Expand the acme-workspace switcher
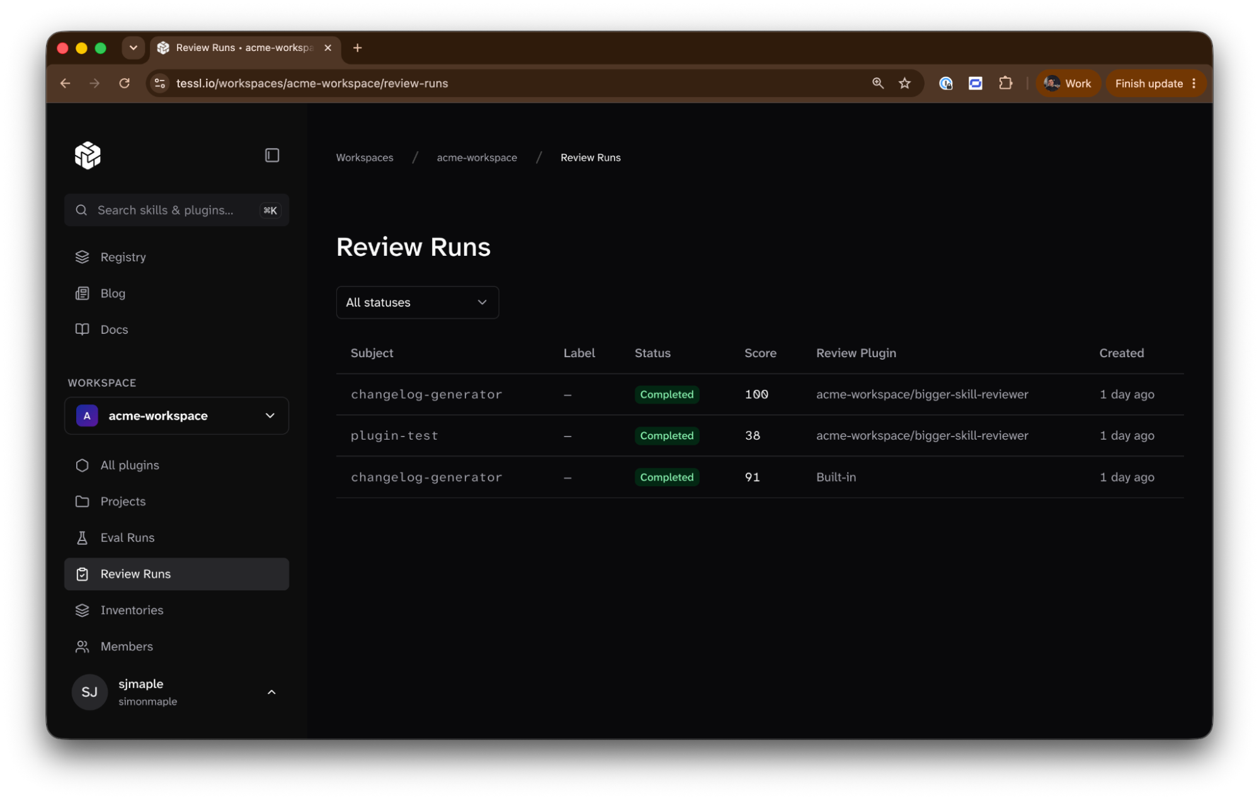The width and height of the screenshot is (1259, 800). click(x=176, y=416)
